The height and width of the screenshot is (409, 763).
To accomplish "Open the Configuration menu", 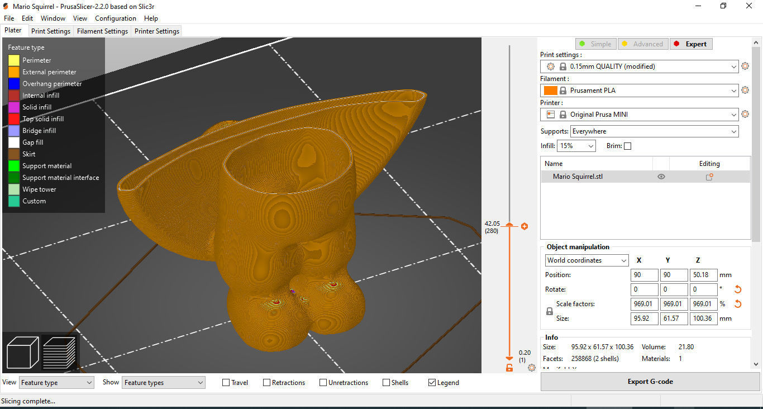I will tap(116, 18).
